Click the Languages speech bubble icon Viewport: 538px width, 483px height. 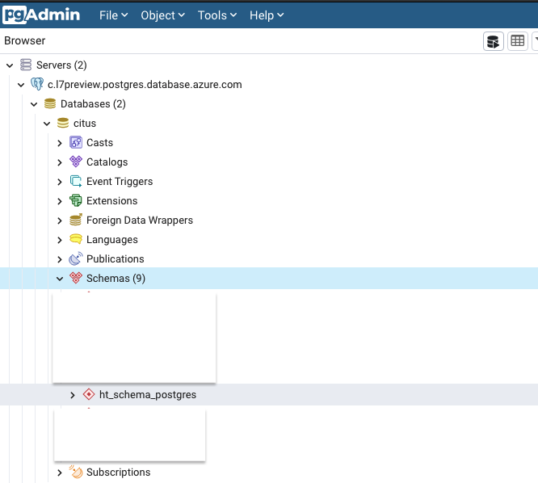click(x=76, y=239)
